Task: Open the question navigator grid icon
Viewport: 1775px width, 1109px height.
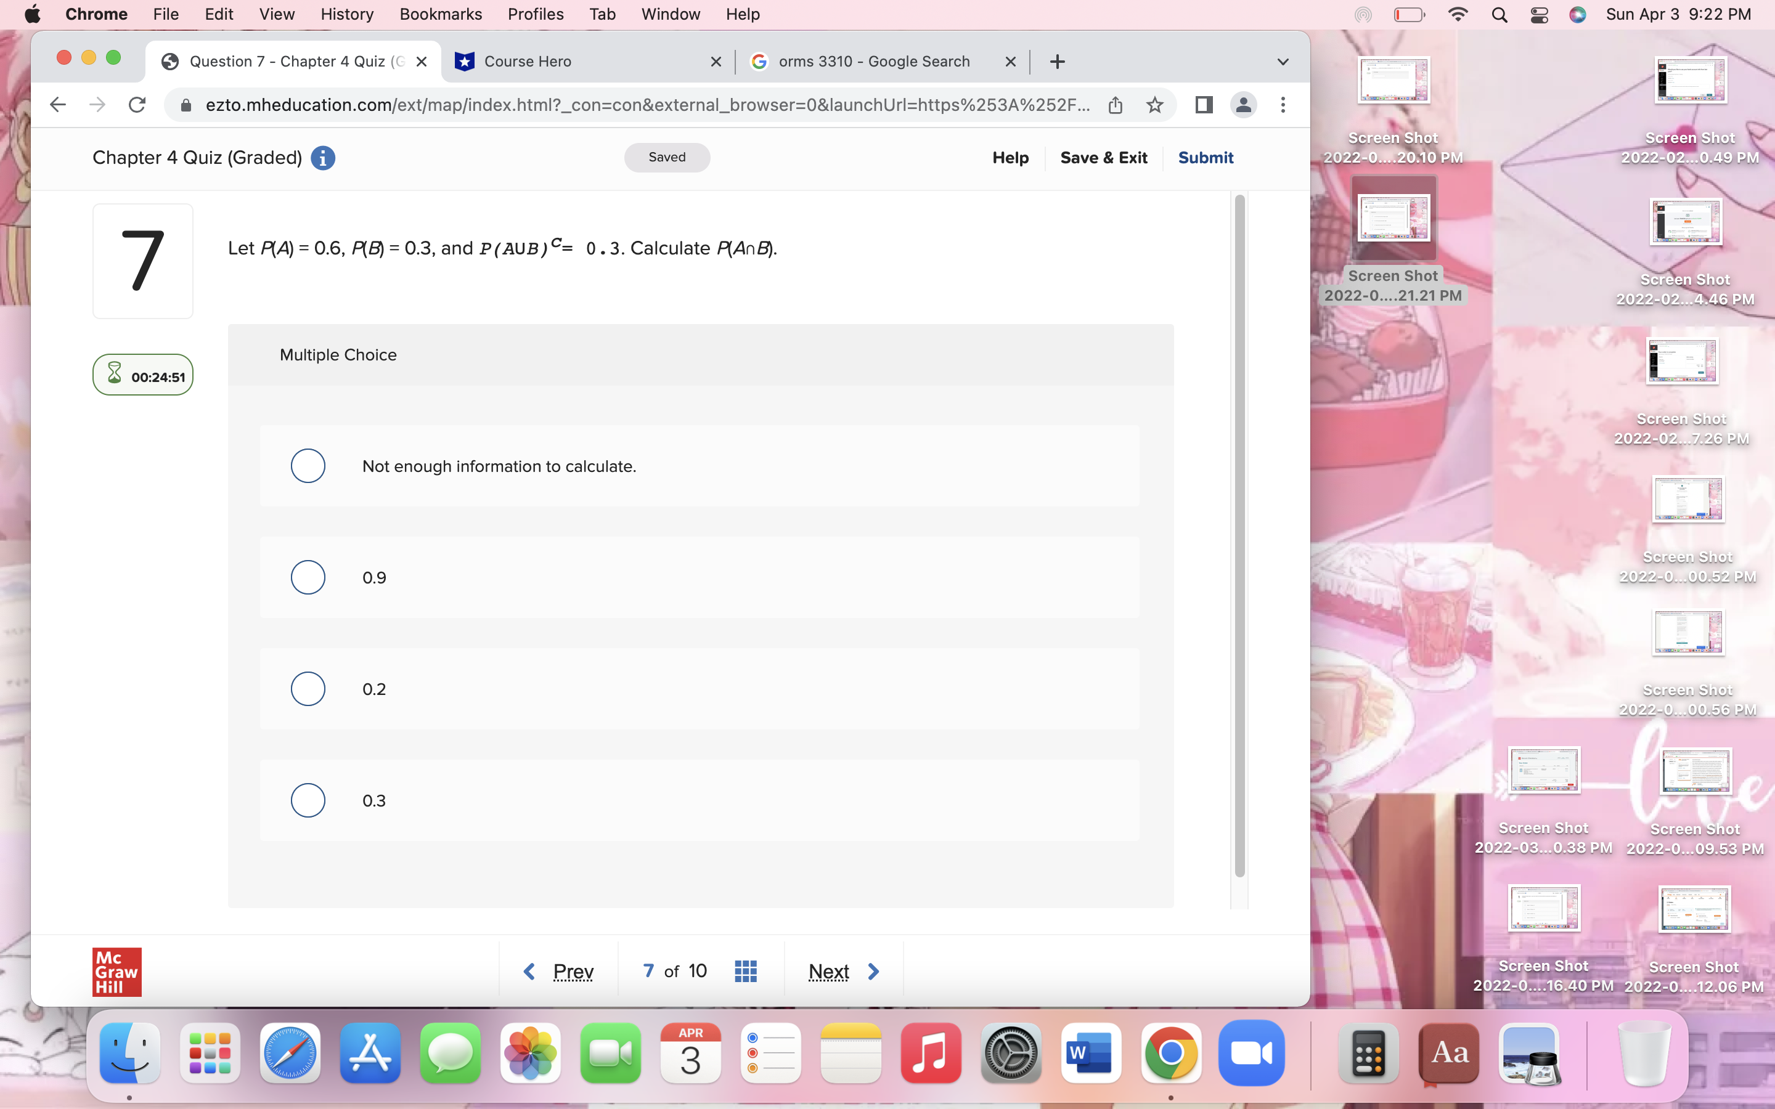Action: (745, 970)
